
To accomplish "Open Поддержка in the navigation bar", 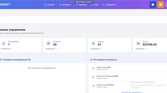I will tap(109, 5).
